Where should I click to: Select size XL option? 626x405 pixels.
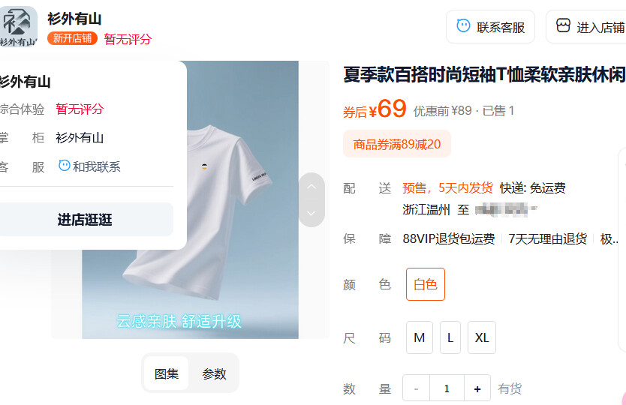pyautogui.click(x=482, y=337)
